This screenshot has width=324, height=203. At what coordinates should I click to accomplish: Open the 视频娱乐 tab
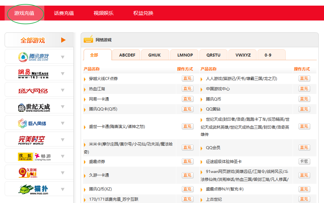click(x=103, y=13)
